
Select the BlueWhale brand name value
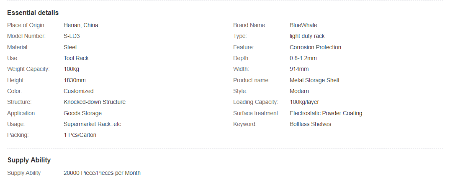pyautogui.click(x=303, y=25)
